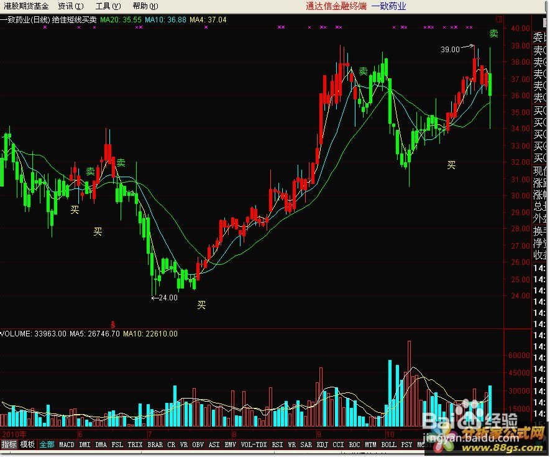Select the OBV indicator
This screenshot has width=550, height=457.
[x=197, y=445]
